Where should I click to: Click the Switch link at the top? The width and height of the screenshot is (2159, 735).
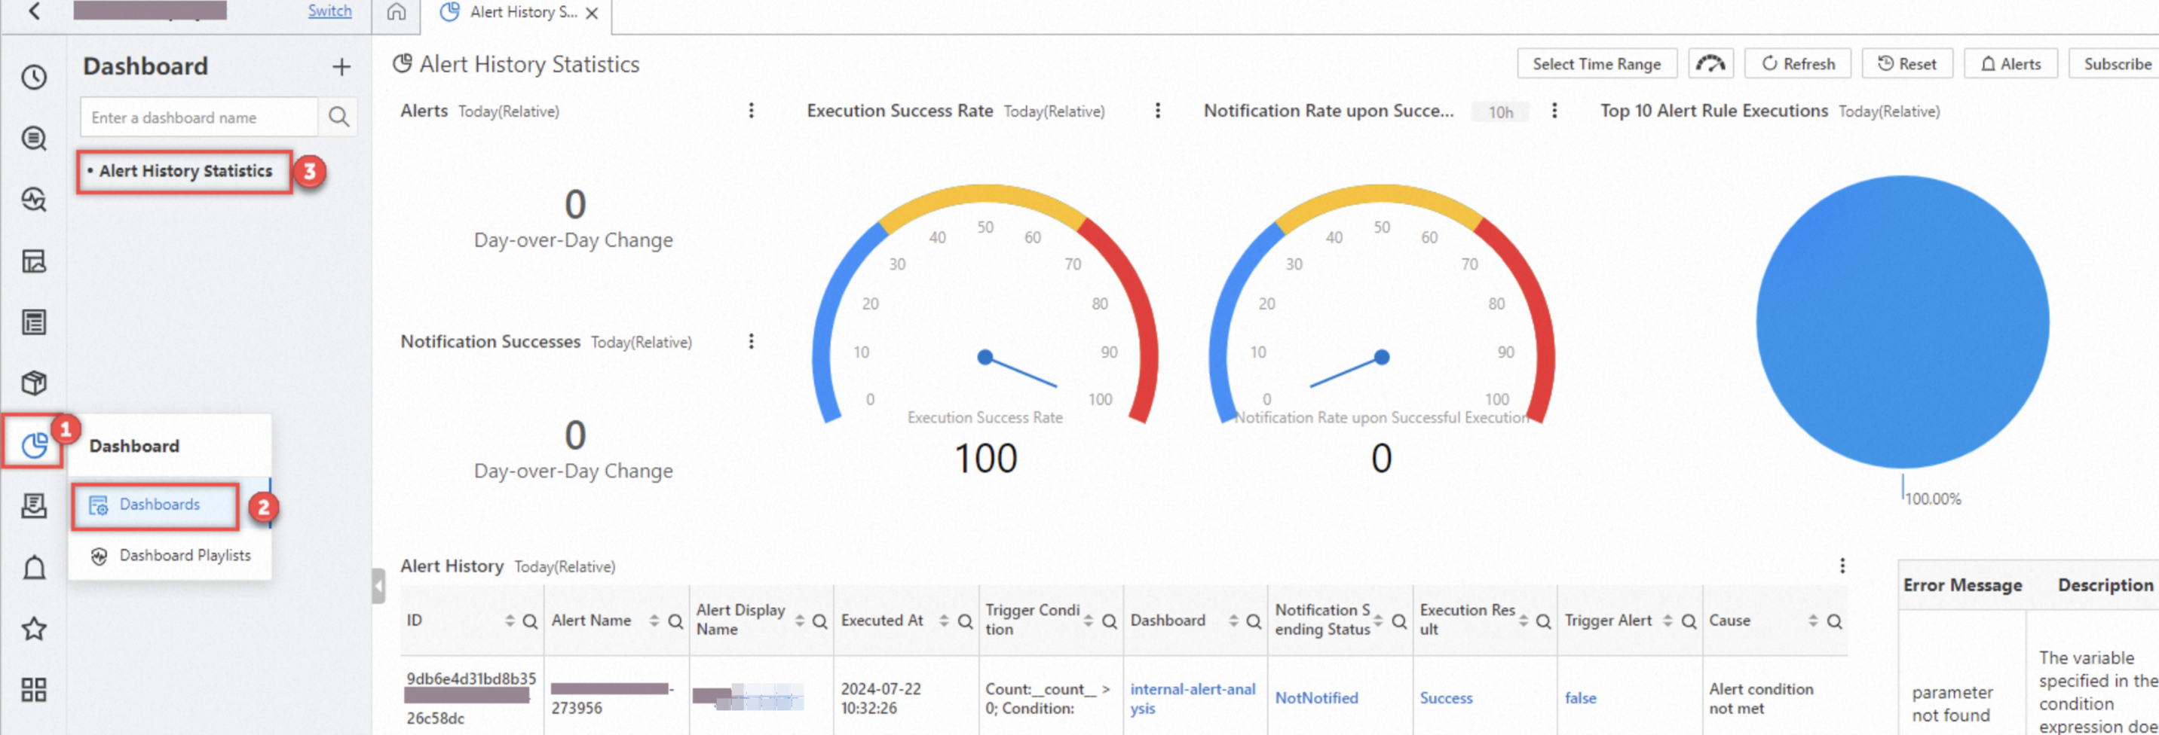tap(329, 11)
